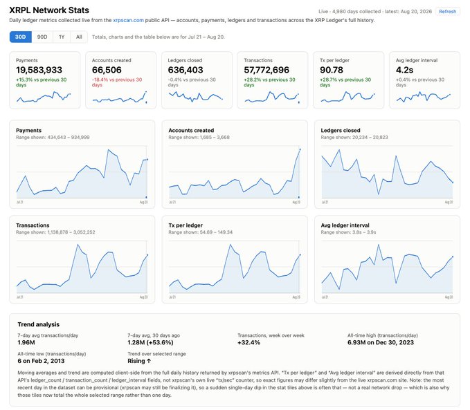Switch to the 90D range tab
470x410 pixels.
pyautogui.click(x=42, y=37)
